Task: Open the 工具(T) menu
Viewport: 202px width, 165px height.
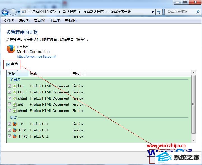Action: click(55, 21)
